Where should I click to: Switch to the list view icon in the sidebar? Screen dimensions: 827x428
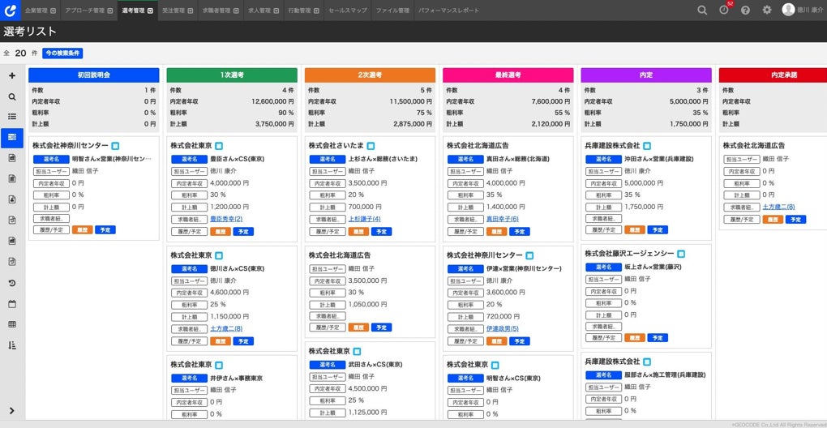[x=12, y=117]
